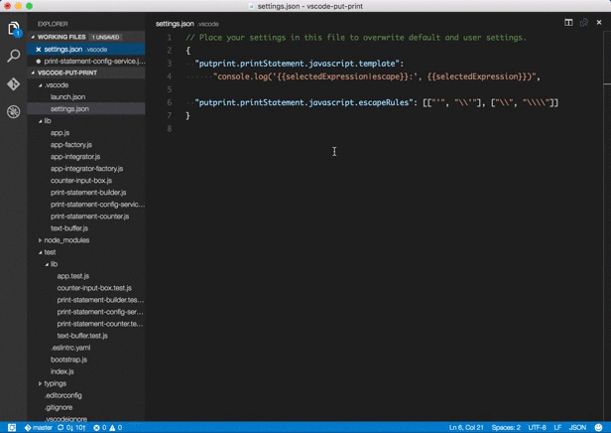
Task: Collapse the Working Files section
Action: pos(33,37)
